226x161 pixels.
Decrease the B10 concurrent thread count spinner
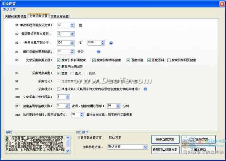pos(67,98)
